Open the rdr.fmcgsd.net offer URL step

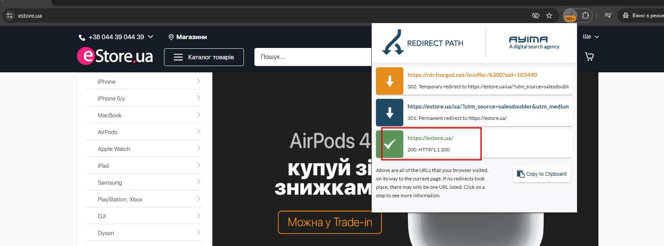472,75
